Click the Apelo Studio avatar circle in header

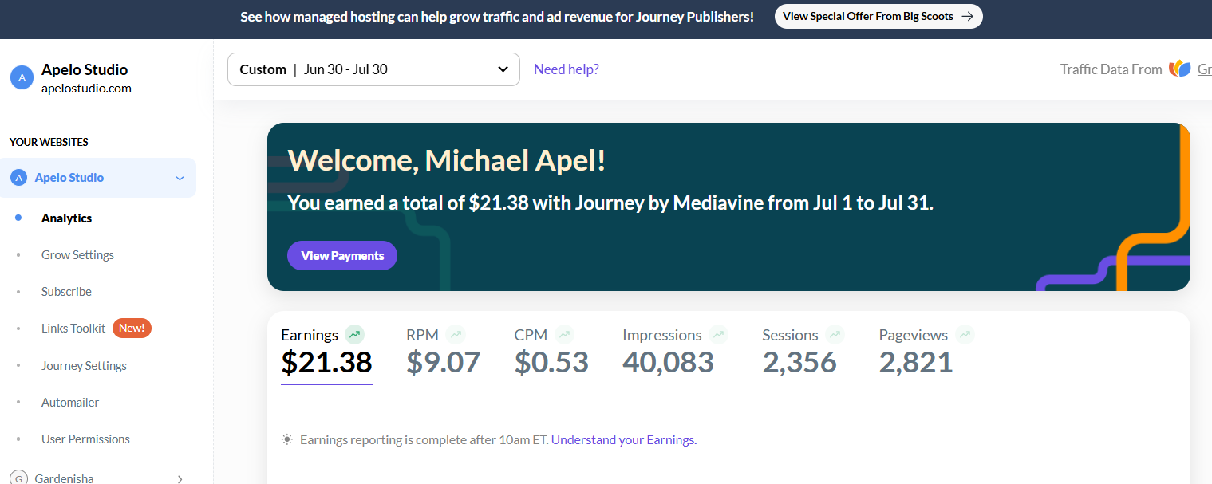click(x=22, y=77)
